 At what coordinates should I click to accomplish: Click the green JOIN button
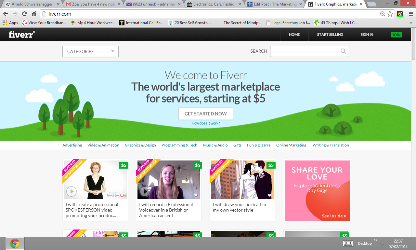tap(396, 35)
